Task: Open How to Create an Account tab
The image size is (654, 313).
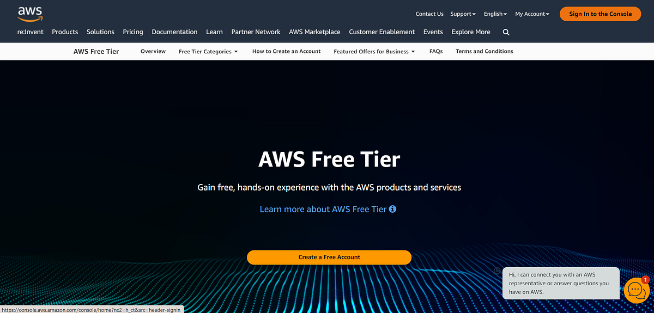Action: pyautogui.click(x=286, y=51)
